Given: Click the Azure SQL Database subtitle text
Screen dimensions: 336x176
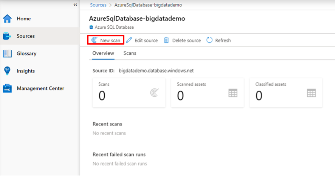Looking at the screenshot, I should click(114, 27).
